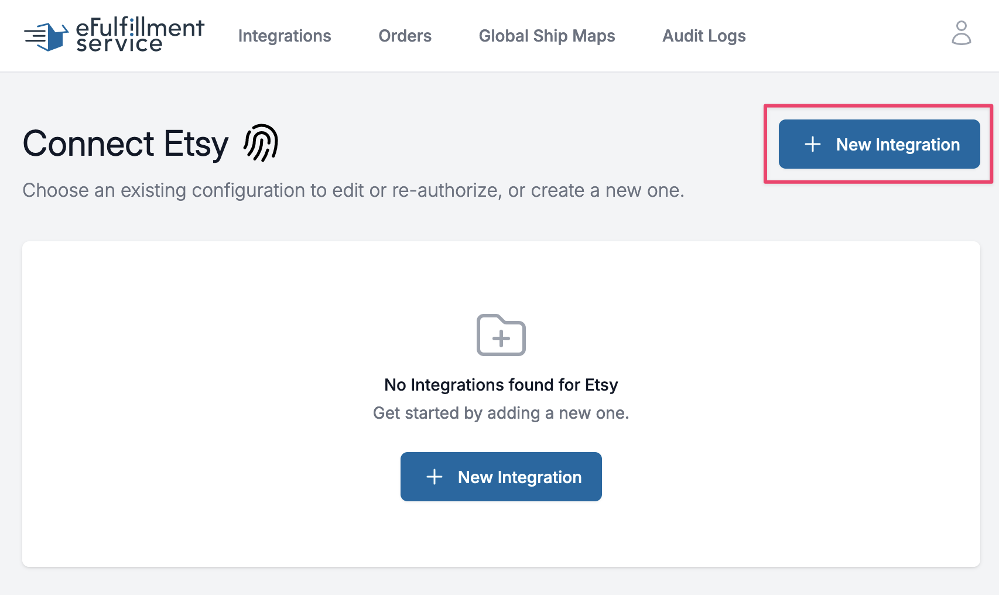Open the Integrations menu item
Screen dimensions: 999x595
(285, 36)
